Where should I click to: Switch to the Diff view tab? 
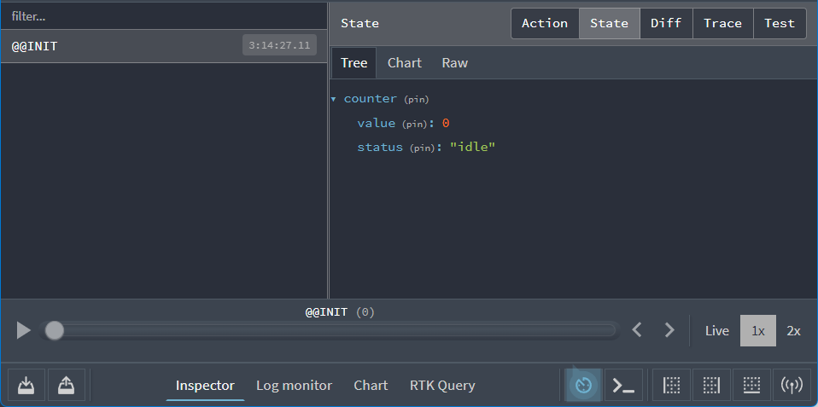[666, 23]
